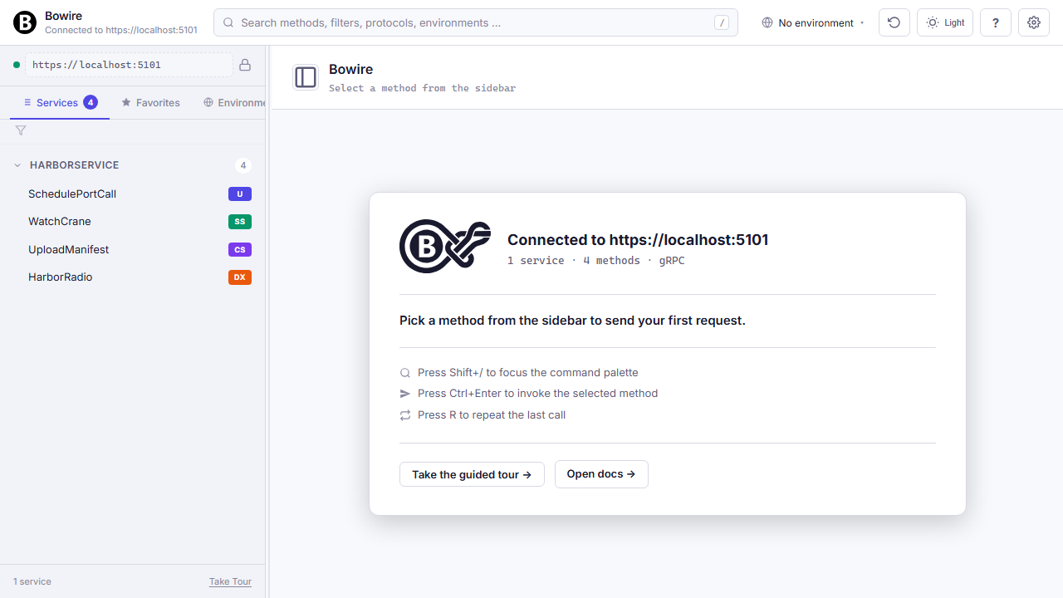Image resolution: width=1063 pixels, height=598 pixels.
Task: Open the filter funnel icon
Action: click(21, 130)
